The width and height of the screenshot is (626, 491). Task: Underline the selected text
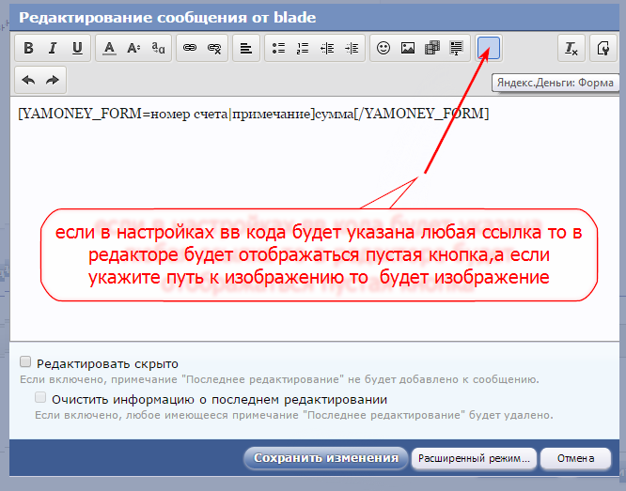77,48
